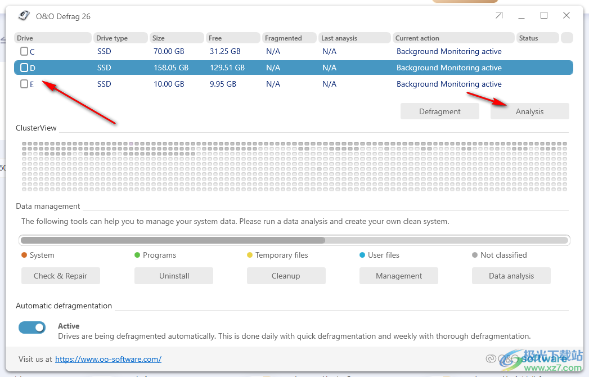Click the gray Not classified legend dot
This screenshot has width=589, height=377.
(475, 255)
